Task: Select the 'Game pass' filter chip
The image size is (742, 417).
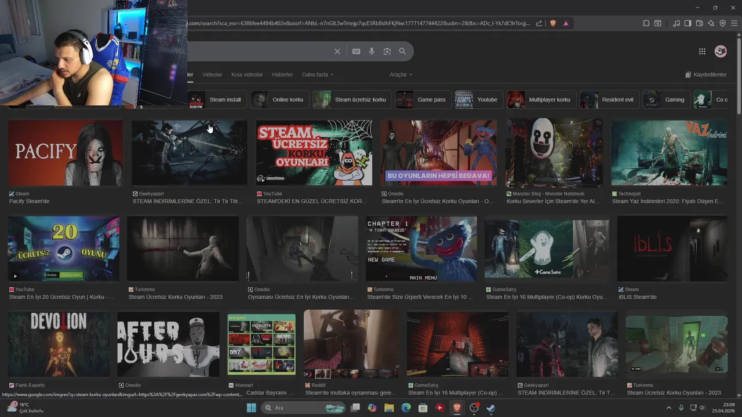Action: click(424, 100)
